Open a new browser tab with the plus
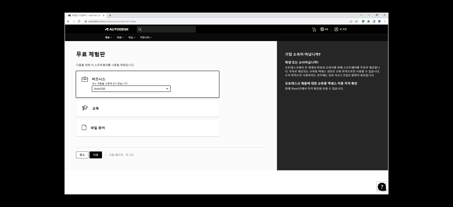The height and width of the screenshot is (207, 453). 110,15
